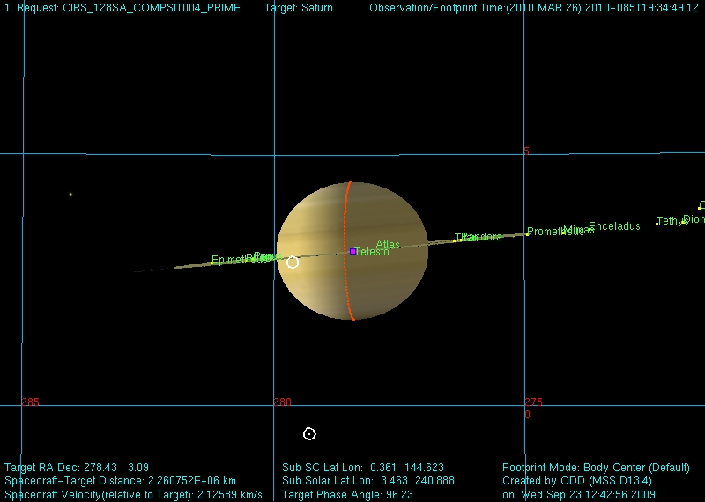Click the Request CIRS_128SA_COMPSIT004_PRIME header text
The width and height of the screenshot is (705, 502).
122,8
